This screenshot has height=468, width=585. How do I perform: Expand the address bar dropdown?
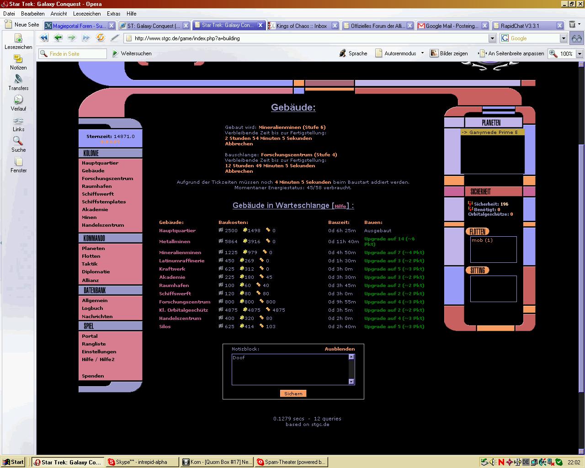pos(492,38)
